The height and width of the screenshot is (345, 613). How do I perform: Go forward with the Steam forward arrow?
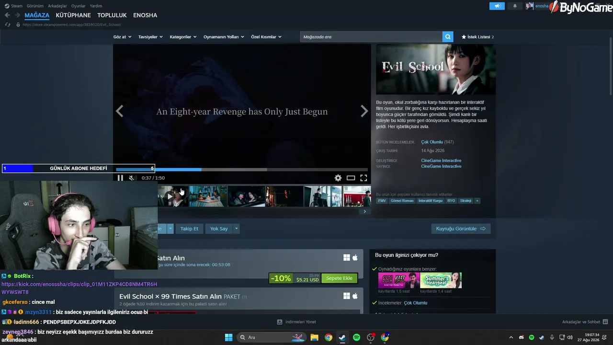click(x=17, y=15)
